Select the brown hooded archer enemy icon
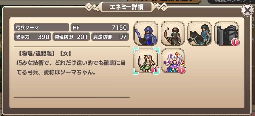255x116 pixels. pos(172,33)
